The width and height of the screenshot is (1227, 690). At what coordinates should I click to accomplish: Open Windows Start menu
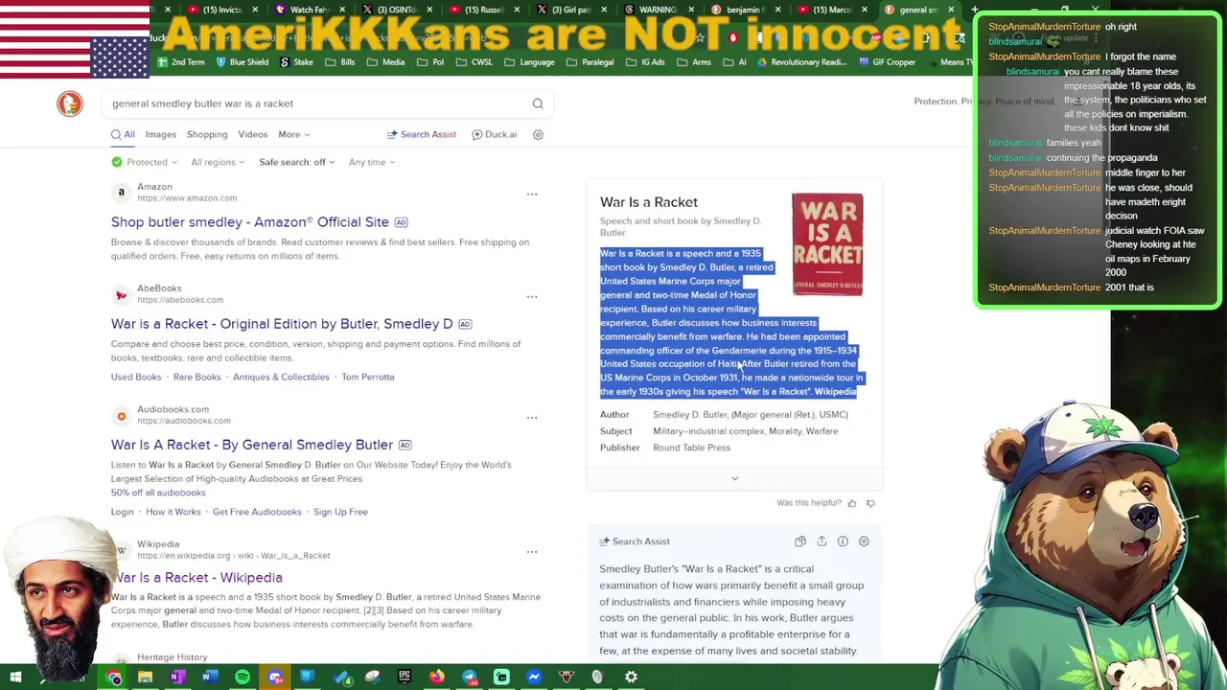[x=15, y=678]
